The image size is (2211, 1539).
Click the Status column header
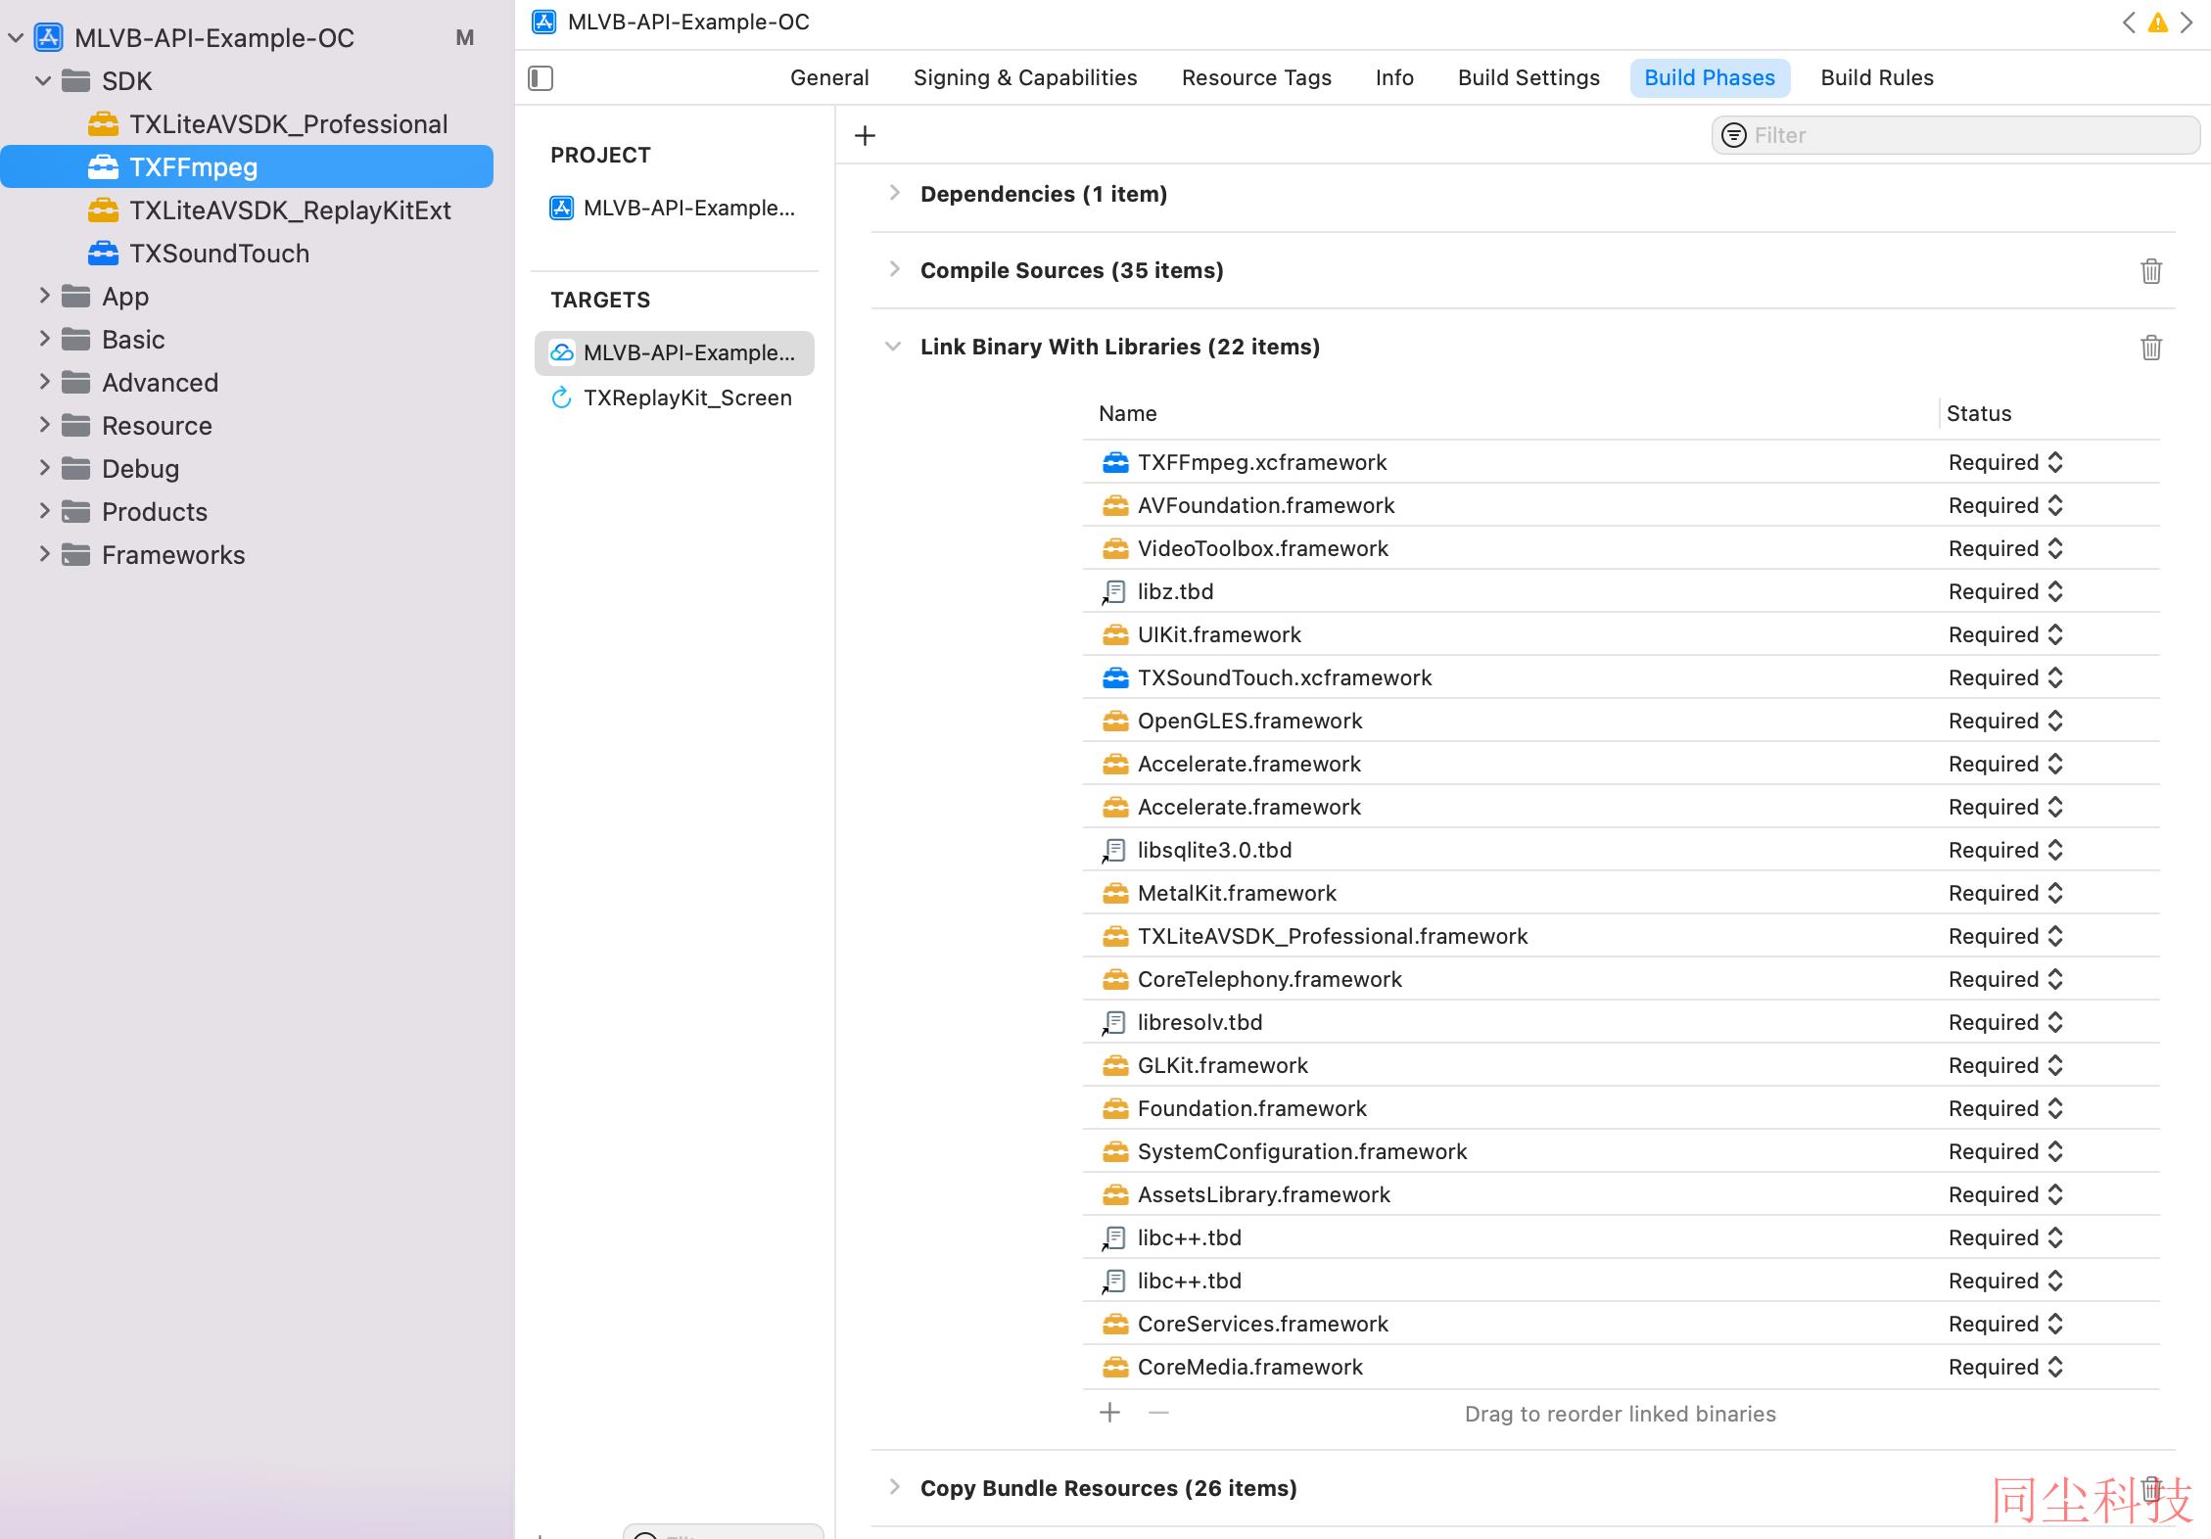pos(1979,413)
